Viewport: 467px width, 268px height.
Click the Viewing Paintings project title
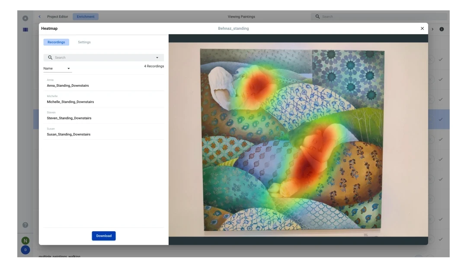coord(241,17)
